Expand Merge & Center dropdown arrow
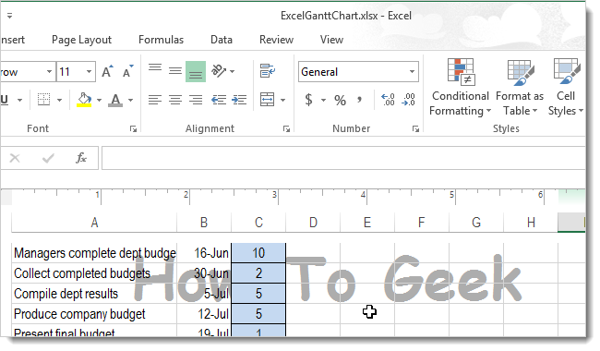The width and height of the screenshot is (600, 351). point(282,101)
